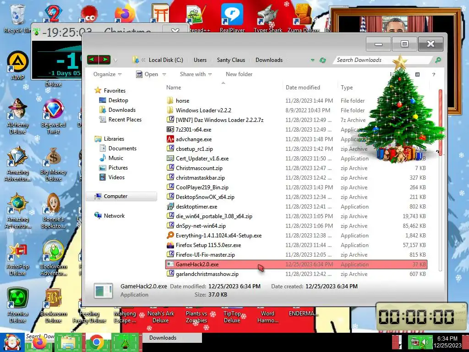
Task: Open Bejeweled Twist desktop shortcut
Action: point(53,116)
